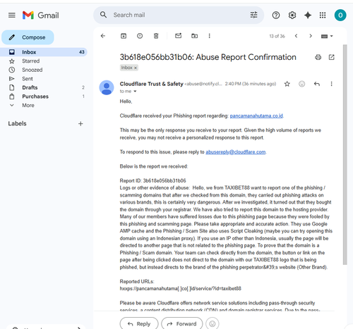Create a new label plus icon
The width and height of the screenshot is (353, 329).
[80, 124]
